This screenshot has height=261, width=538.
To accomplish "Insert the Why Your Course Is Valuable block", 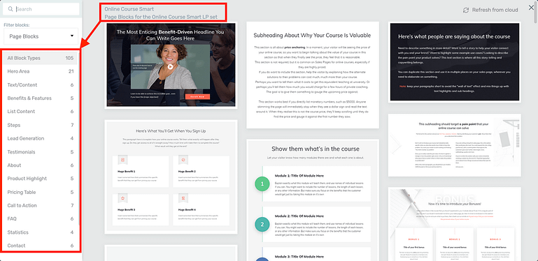I will 313,75.
